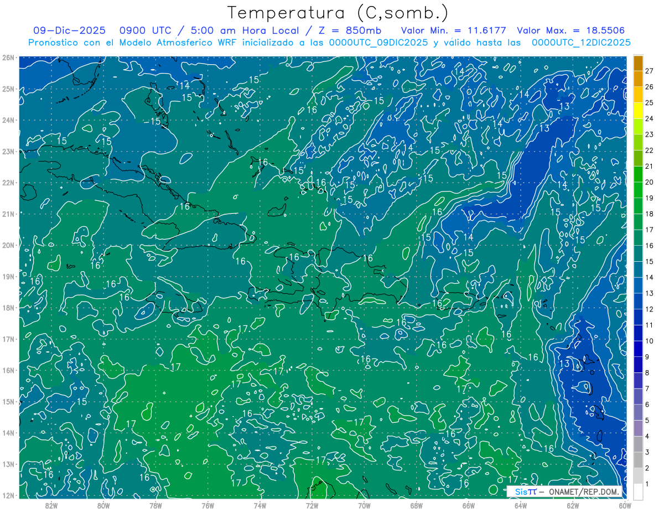Screen dimensions: 664x513
Task: Click the dark blue swatch between colorbar values 9 and 10
Action: coord(639,349)
